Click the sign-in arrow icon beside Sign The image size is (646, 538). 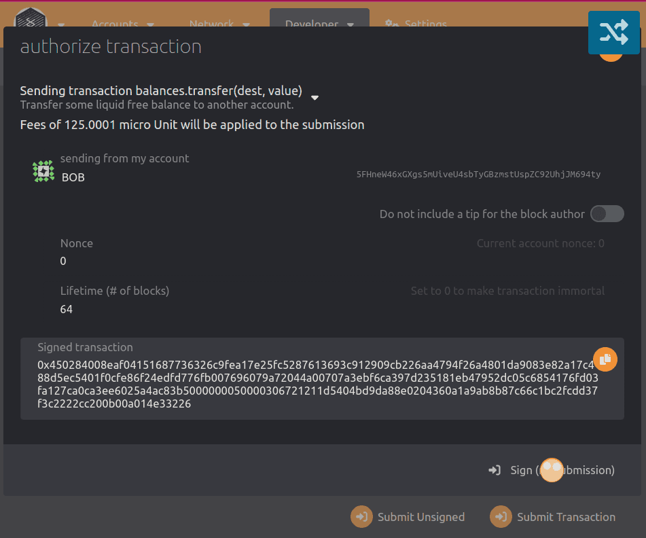click(495, 470)
